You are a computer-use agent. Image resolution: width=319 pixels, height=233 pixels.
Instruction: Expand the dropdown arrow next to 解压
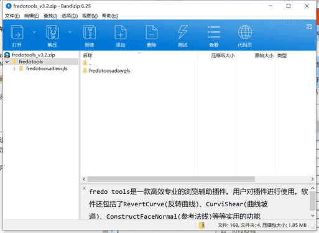coord(70,32)
